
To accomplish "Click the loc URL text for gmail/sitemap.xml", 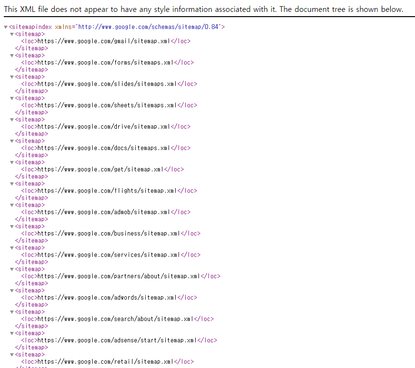I will pyautogui.click(x=104, y=41).
